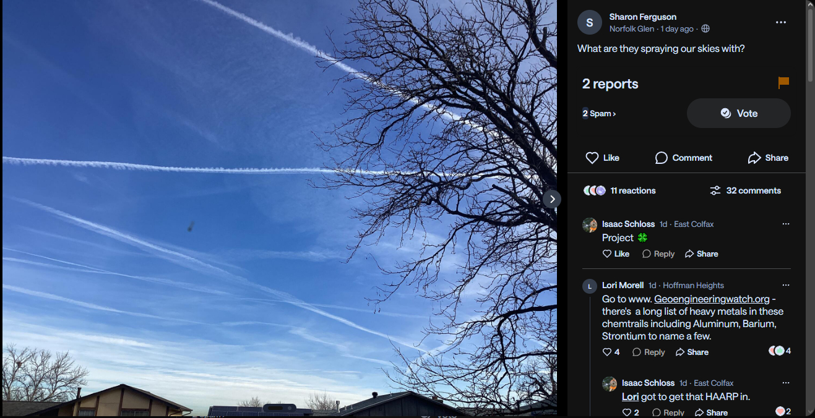
Task: Like Sharon Ferguson's post
Action: point(602,158)
